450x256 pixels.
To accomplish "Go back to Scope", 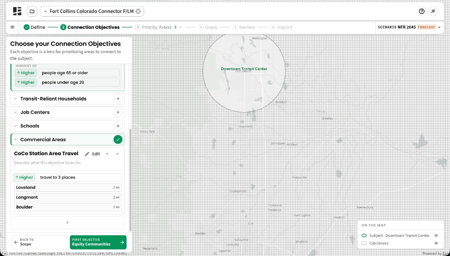I will [x=40, y=242].
